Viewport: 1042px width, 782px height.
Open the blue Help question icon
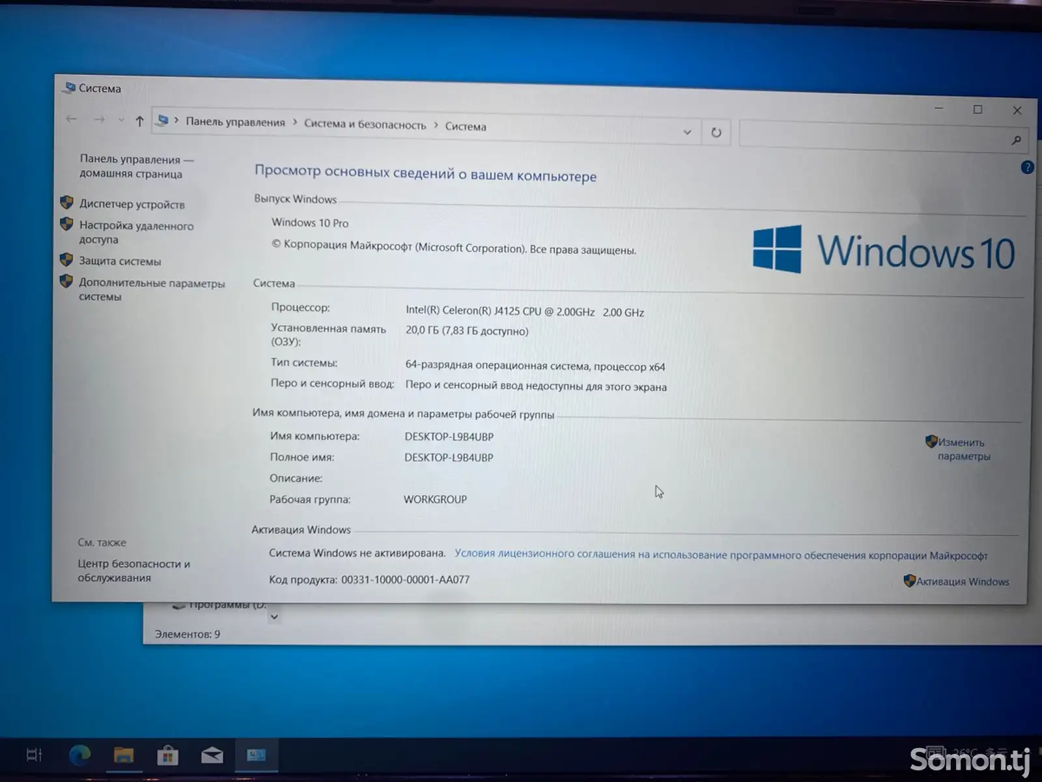pyautogui.click(x=1027, y=167)
